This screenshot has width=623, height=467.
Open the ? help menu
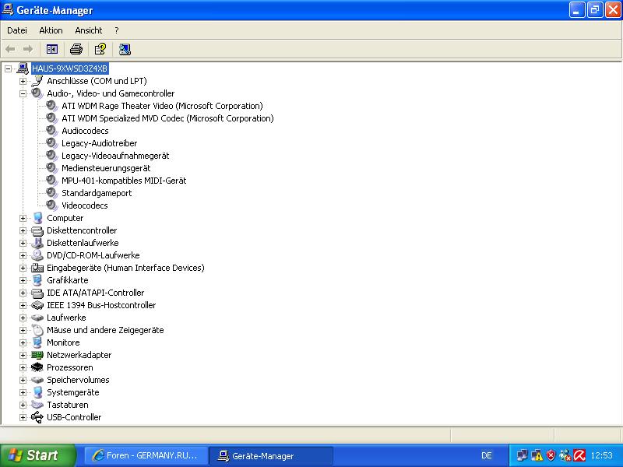(116, 30)
